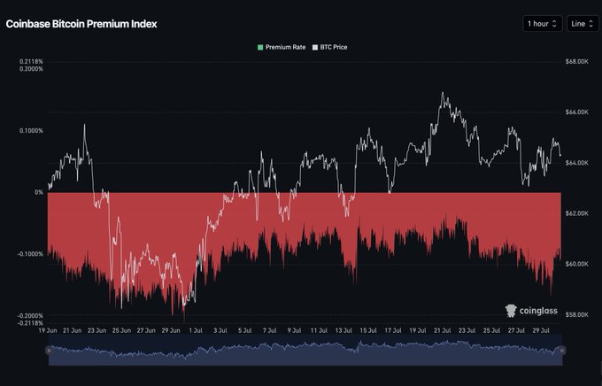Grab the left range slider handle
This screenshot has width=602, height=386.
coord(50,351)
